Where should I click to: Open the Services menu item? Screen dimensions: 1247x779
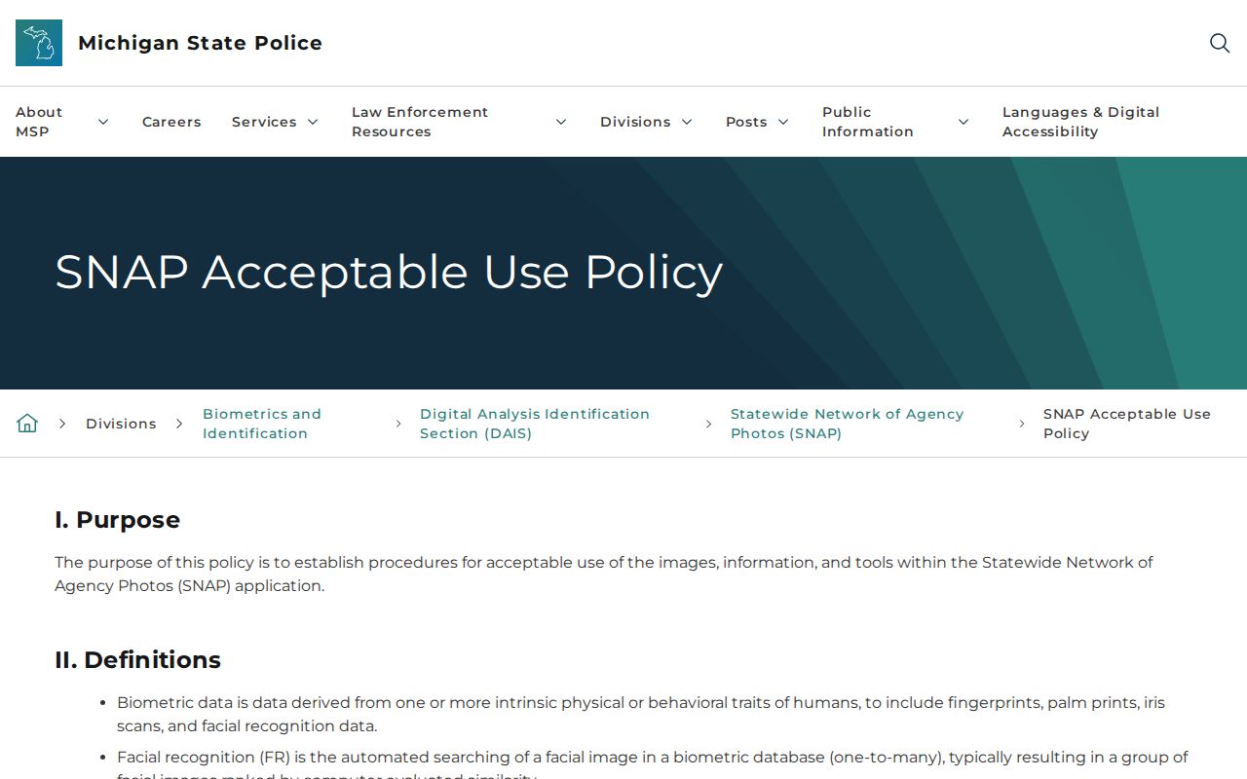264,122
